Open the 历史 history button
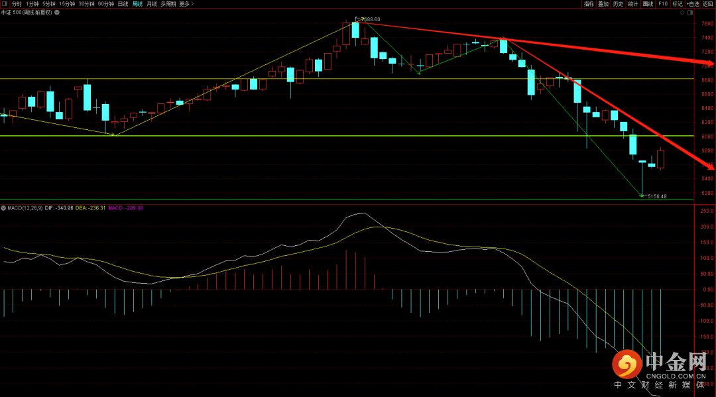This screenshot has width=716, height=397. (618, 4)
